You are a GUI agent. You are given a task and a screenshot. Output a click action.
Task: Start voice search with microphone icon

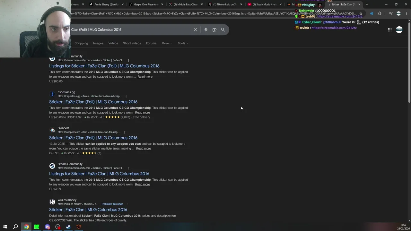pyautogui.click(x=206, y=30)
